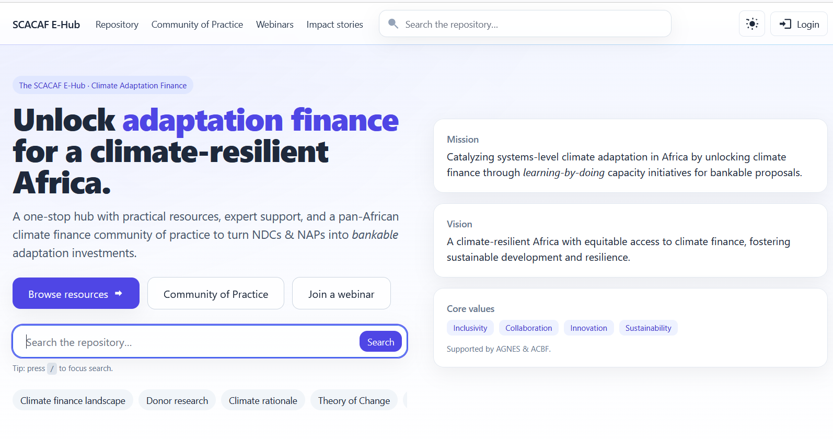
Task: Select the Climate finance landscape tag
Action: pyautogui.click(x=73, y=400)
